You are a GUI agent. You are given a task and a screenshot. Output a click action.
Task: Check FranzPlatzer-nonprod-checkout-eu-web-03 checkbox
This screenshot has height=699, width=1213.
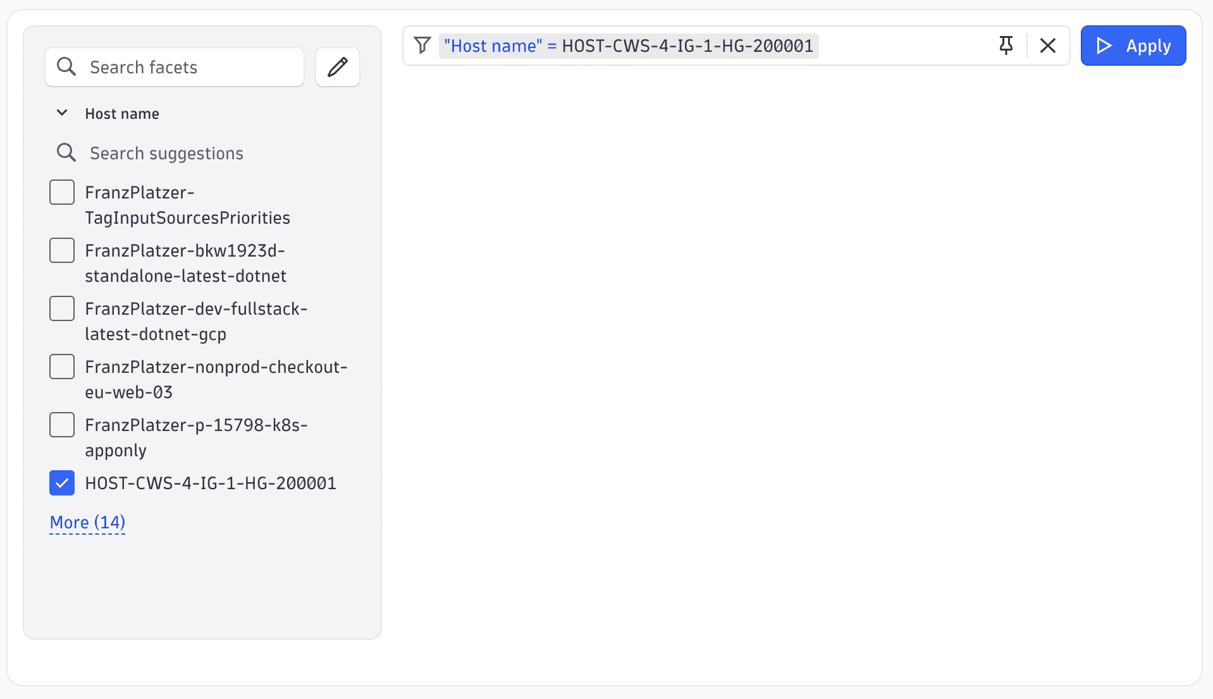(x=62, y=367)
